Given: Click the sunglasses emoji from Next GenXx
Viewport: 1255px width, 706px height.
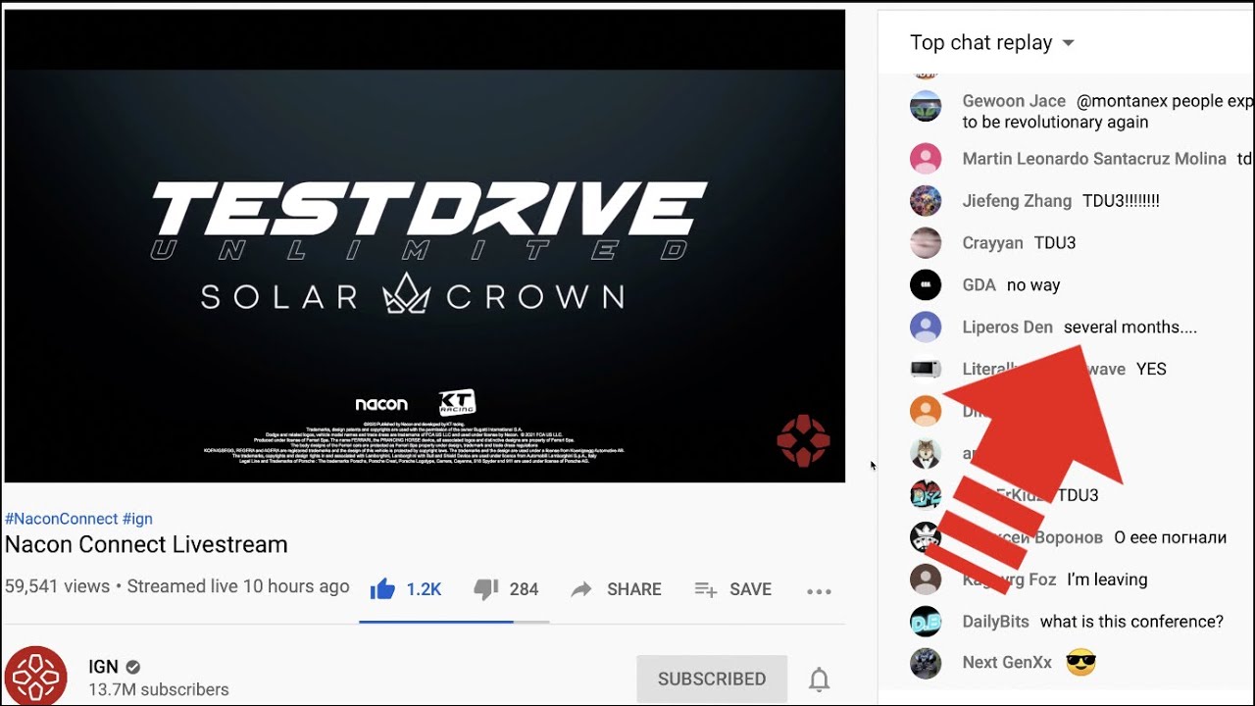Looking at the screenshot, I should click(x=1079, y=663).
